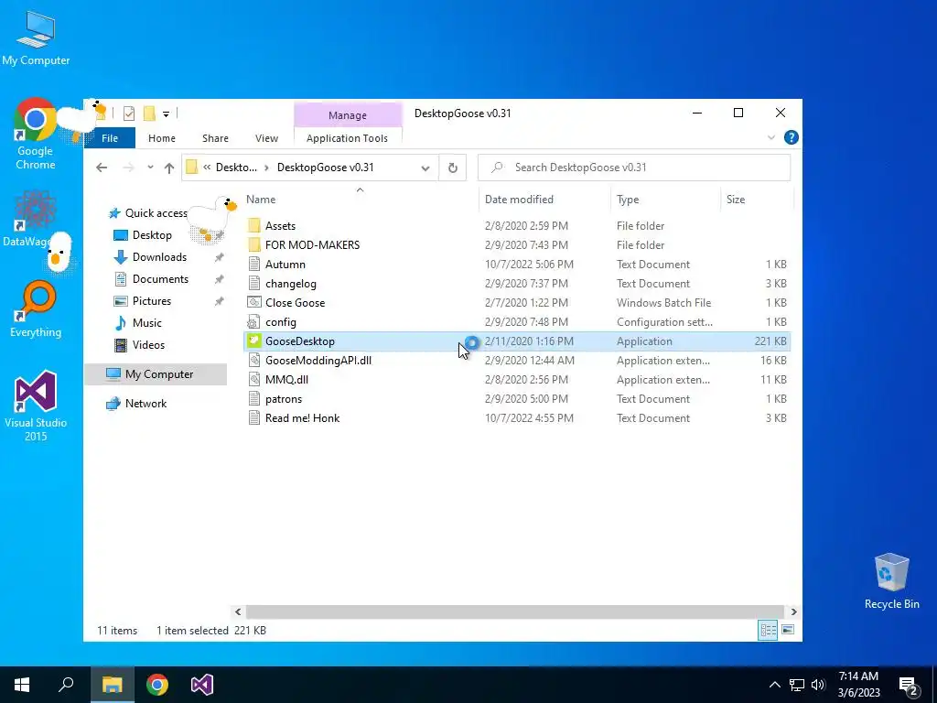Switch to details view layout
The image size is (937, 703).
pos(768,630)
